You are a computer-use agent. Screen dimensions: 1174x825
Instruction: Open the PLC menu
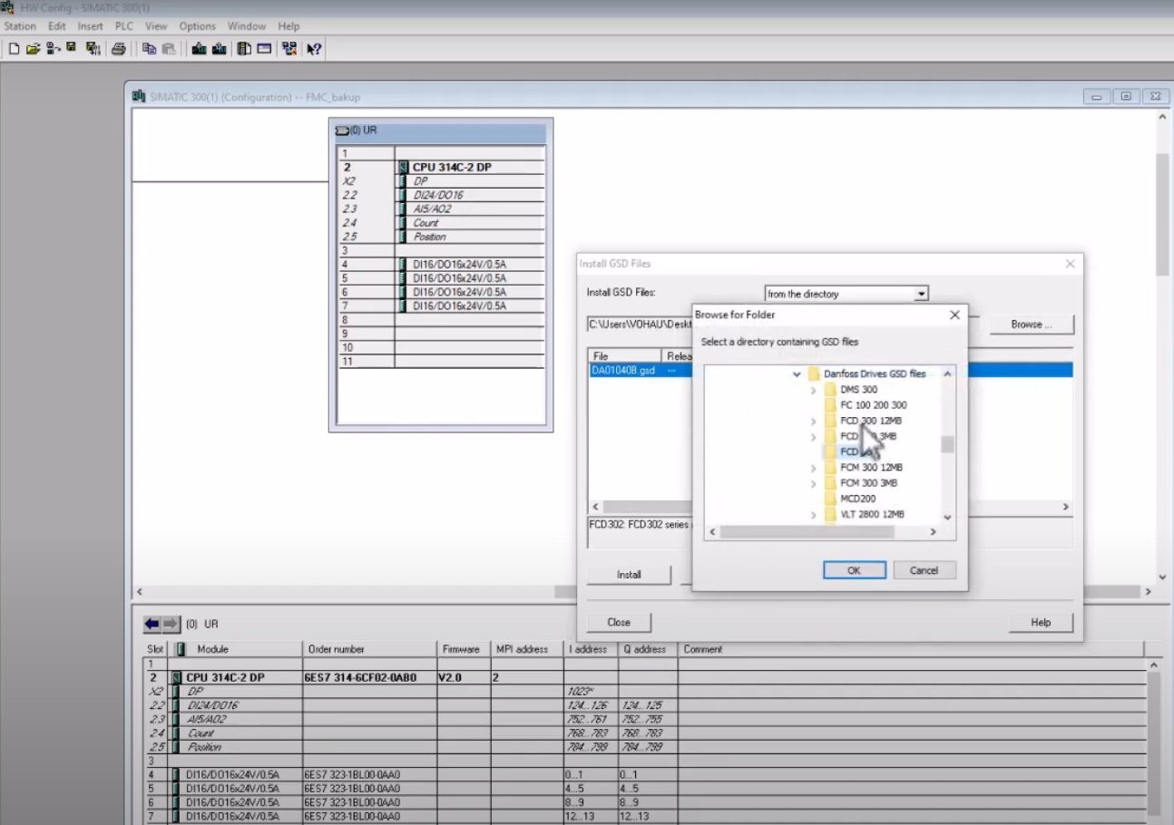click(x=123, y=26)
